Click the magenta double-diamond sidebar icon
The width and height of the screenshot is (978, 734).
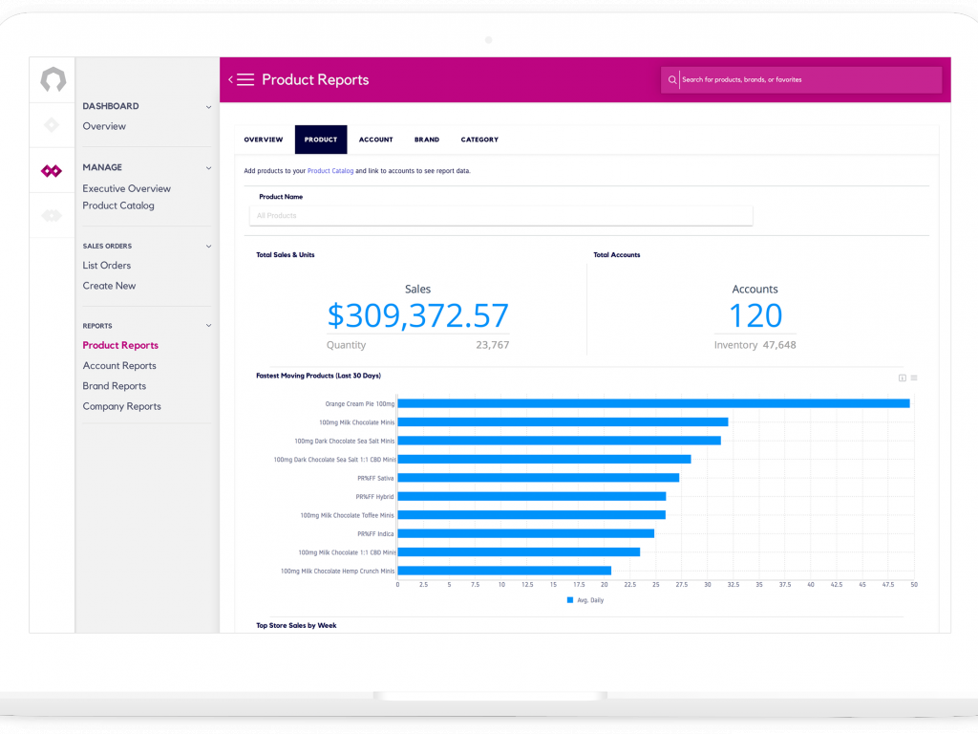click(52, 171)
